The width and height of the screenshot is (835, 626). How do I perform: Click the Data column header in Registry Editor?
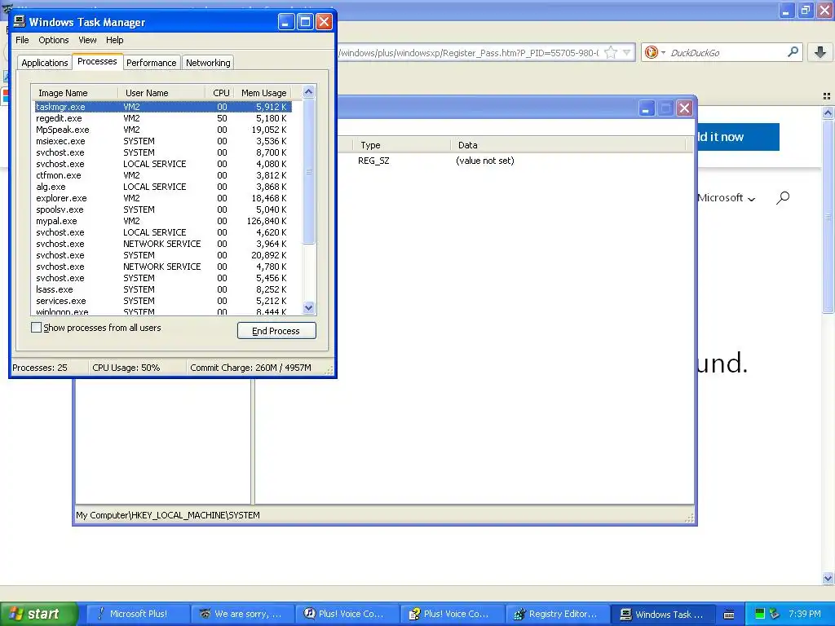(x=569, y=145)
